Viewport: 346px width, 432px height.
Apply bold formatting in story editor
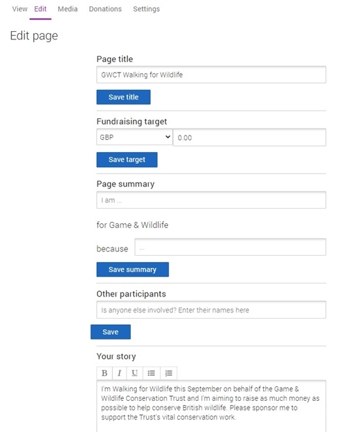pyautogui.click(x=104, y=373)
